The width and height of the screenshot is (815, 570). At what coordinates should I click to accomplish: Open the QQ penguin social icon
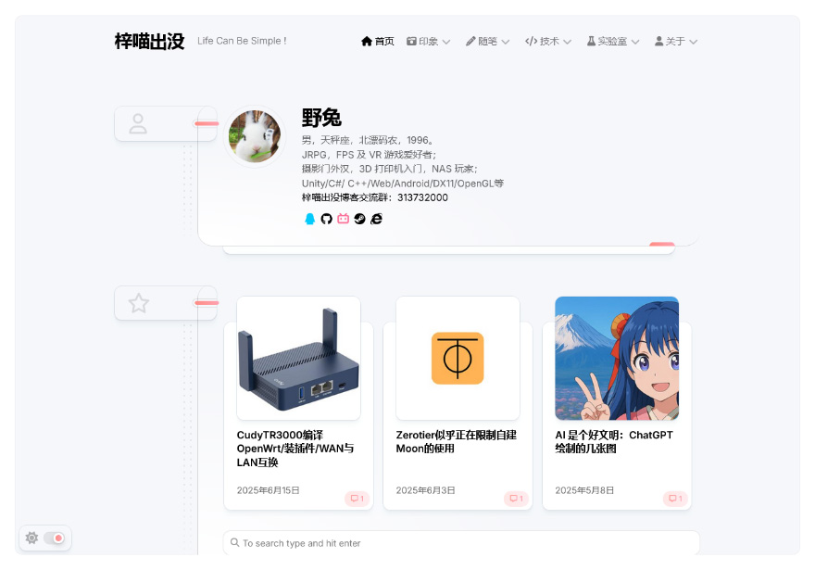[x=310, y=219]
